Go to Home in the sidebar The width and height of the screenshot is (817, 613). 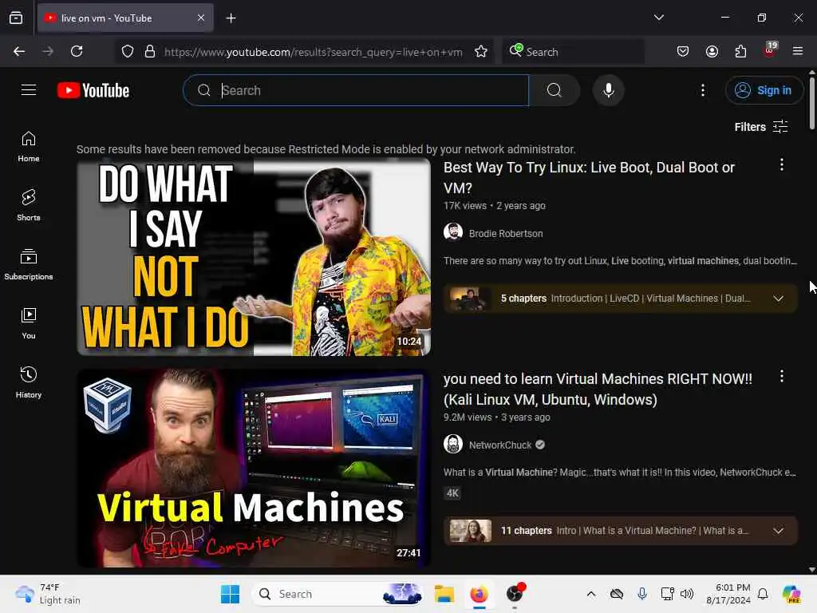click(29, 147)
